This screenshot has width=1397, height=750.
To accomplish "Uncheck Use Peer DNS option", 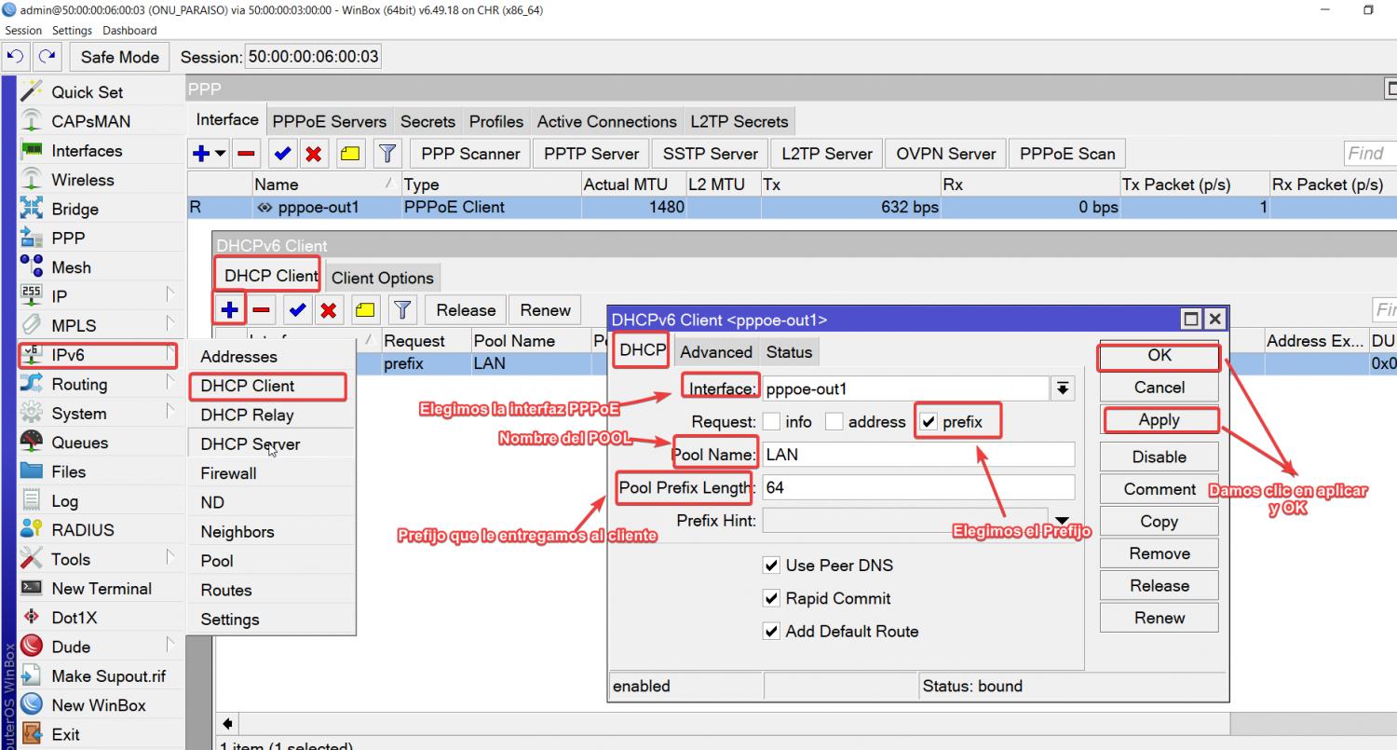I will point(771,566).
